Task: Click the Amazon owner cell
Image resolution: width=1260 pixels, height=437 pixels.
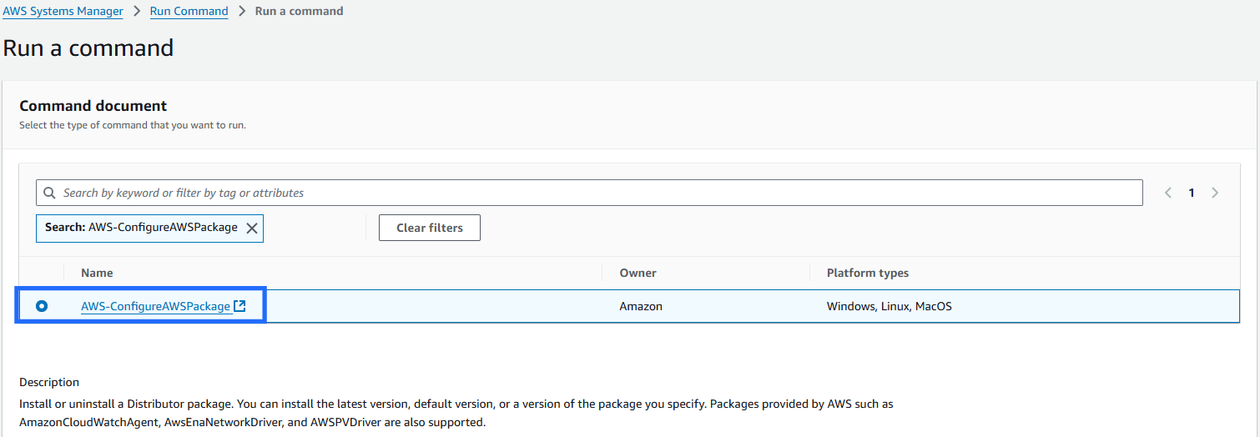Action: click(641, 306)
